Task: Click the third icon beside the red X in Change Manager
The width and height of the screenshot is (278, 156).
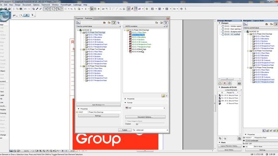Action: [x=230, y=83]
